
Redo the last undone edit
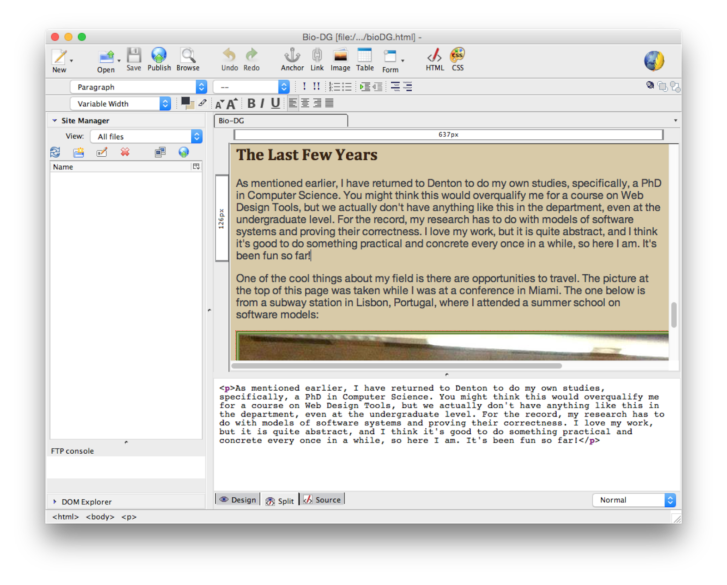pyautogui.click(x=251, y=60)
